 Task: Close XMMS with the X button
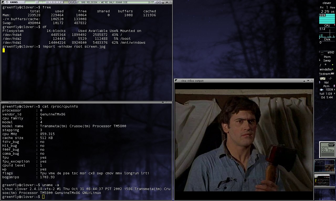click(171, 2)
